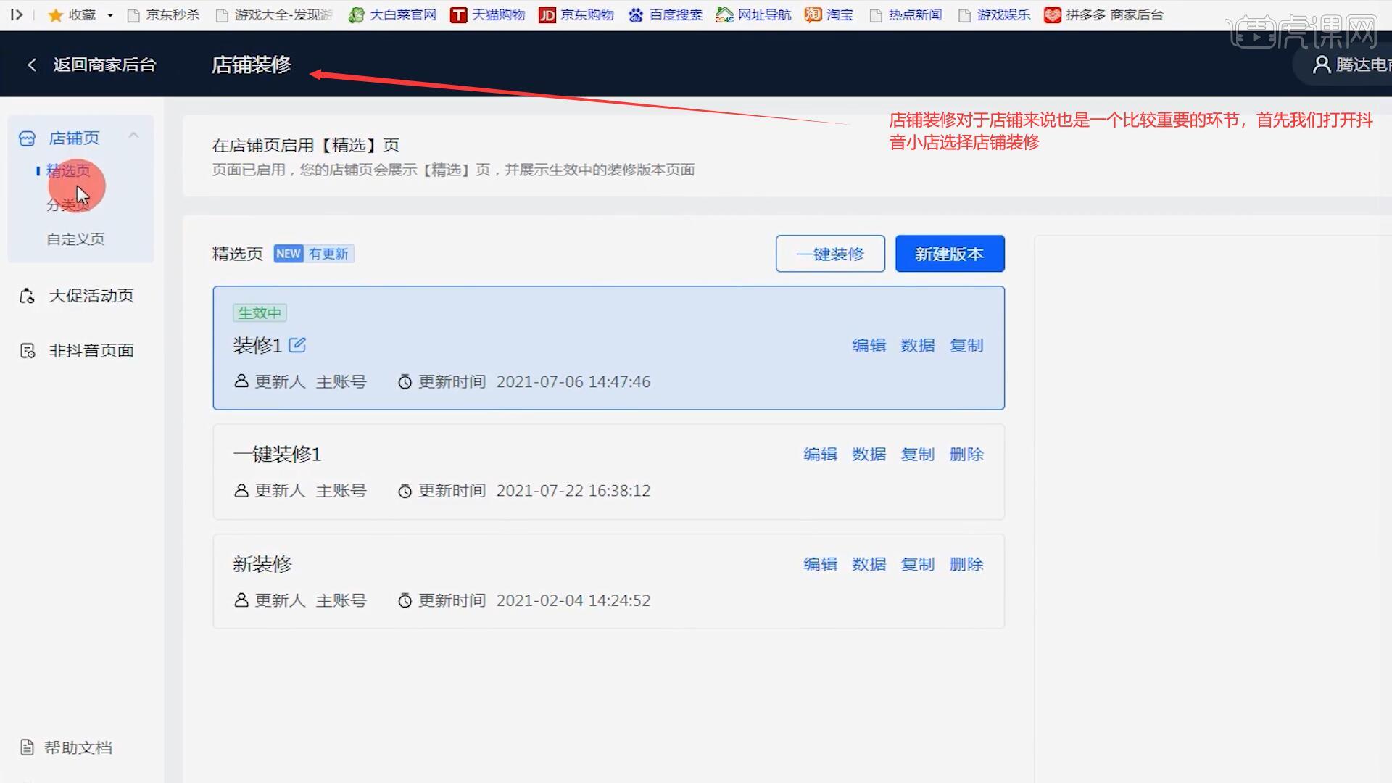
Task: Expand the 收藏 bookmark dropdown arrow
Action: point(110,15)
